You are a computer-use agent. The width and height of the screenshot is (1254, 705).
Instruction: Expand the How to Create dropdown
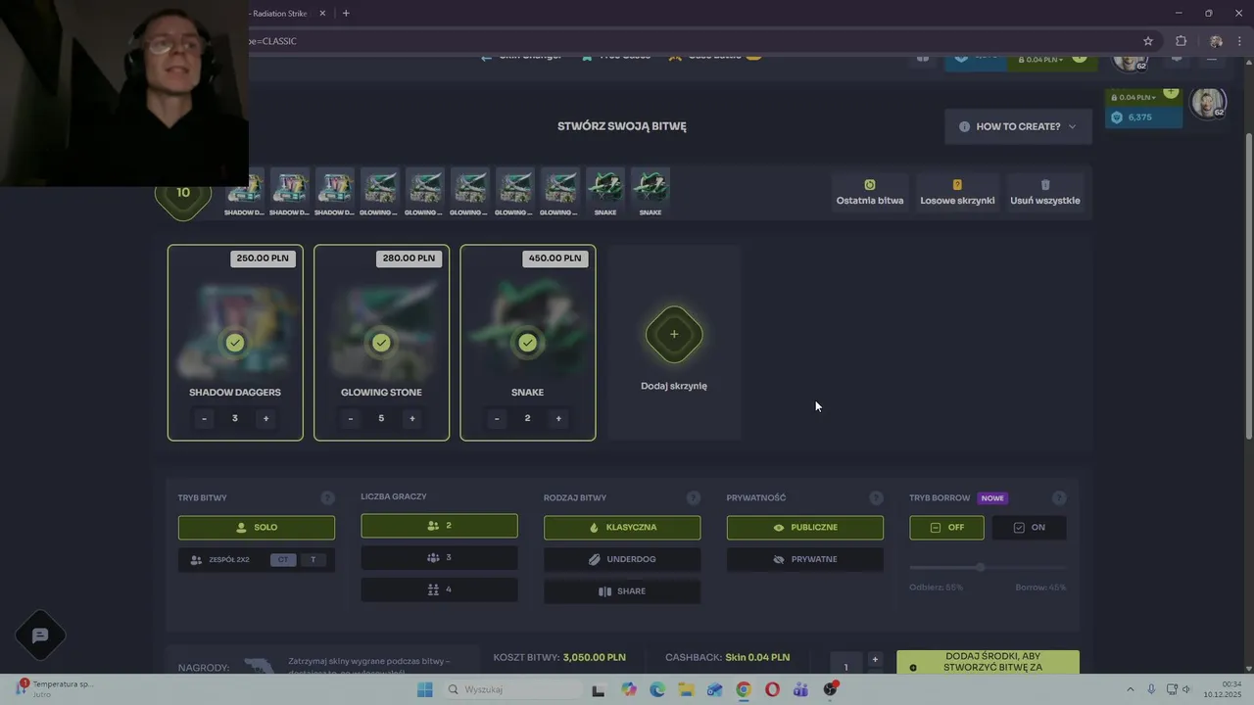[x=1018, y=126]
